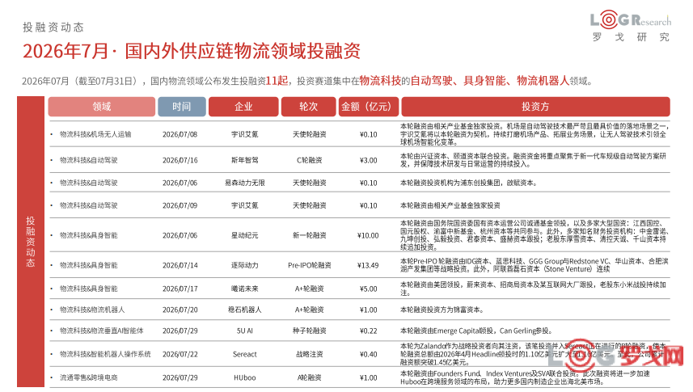Select the 时间 column header
Viewport: 693px width, 392px height.
182,107
